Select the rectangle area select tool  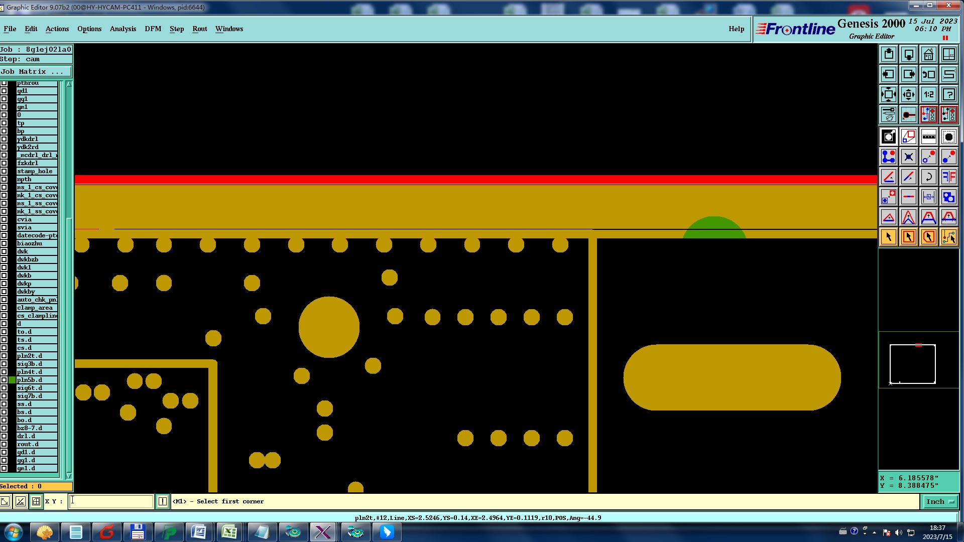pyautogui.click(x=908, y=237)
